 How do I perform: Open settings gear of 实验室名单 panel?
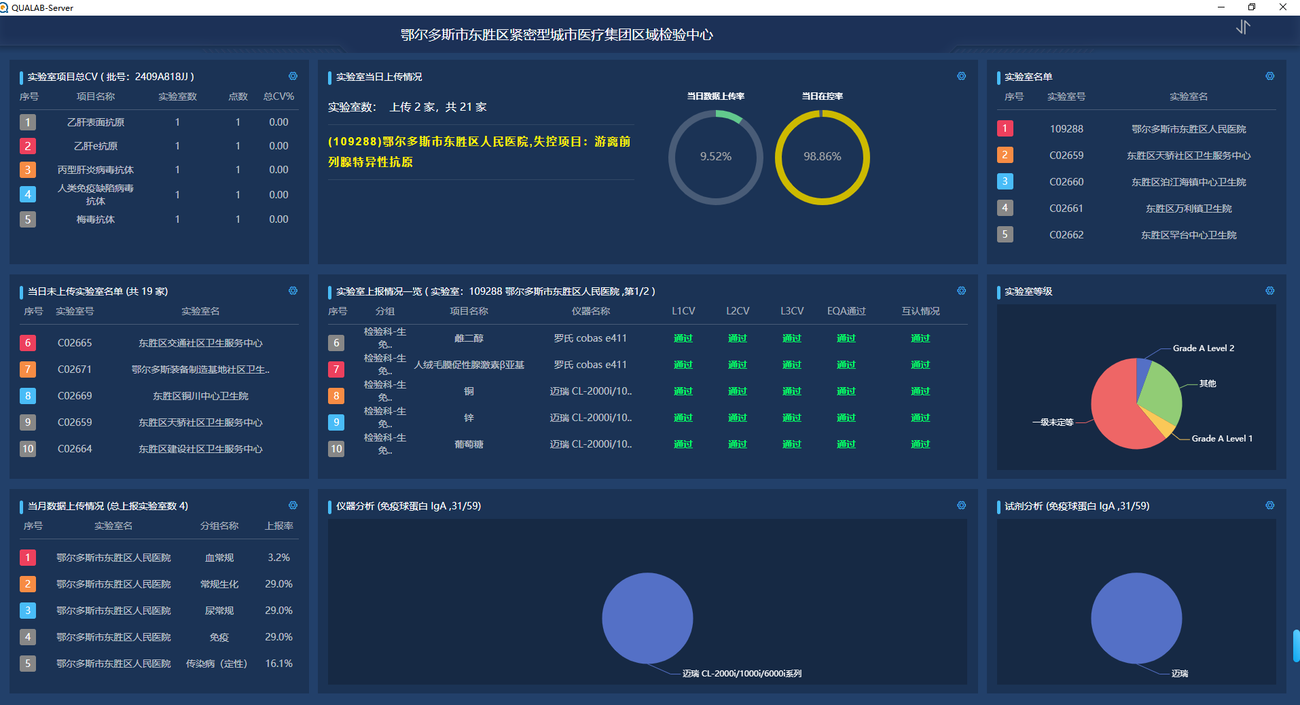(x=1269, y=76)
